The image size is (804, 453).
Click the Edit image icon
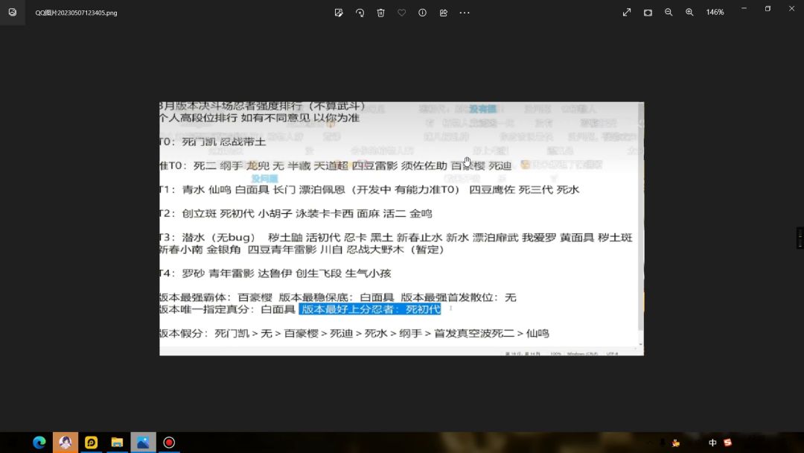pos(339,13)
